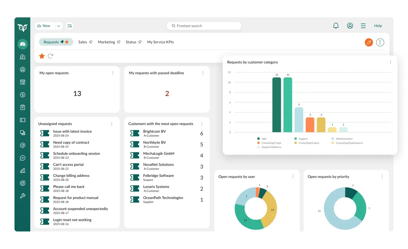The width and height of the screenshot is (408, 249).
Task: Open the email @ icon in the sidebar
Action: (22, 145)
